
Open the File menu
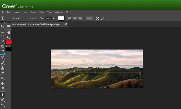tap(2, 12)
